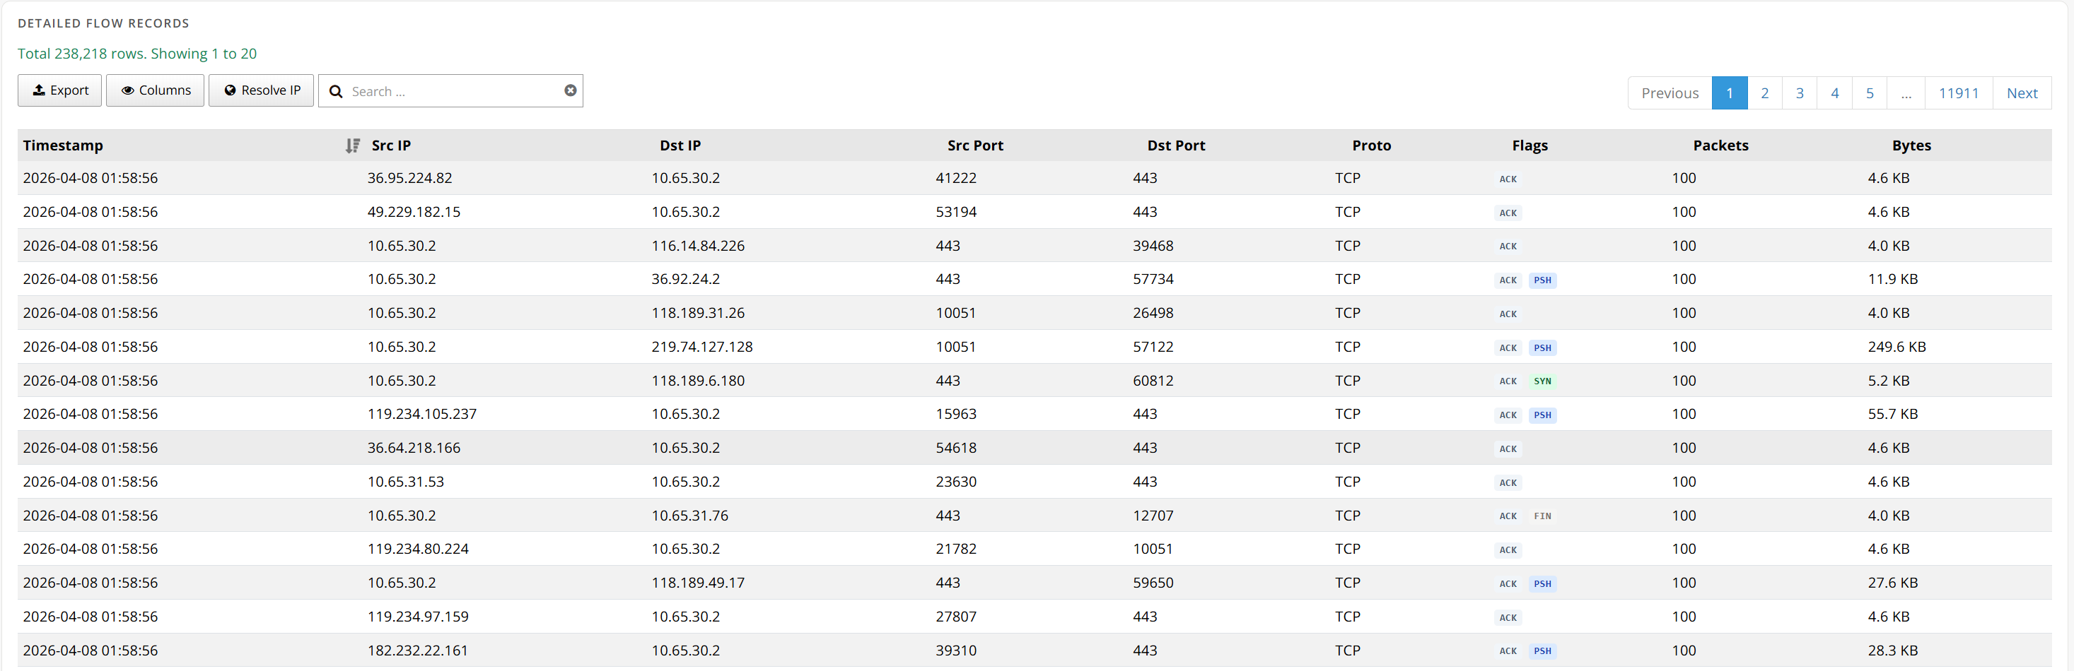This screenshot has width=2074, height=671.
Task: Sort table by Src IP header
Action: (x=391, y=146)
